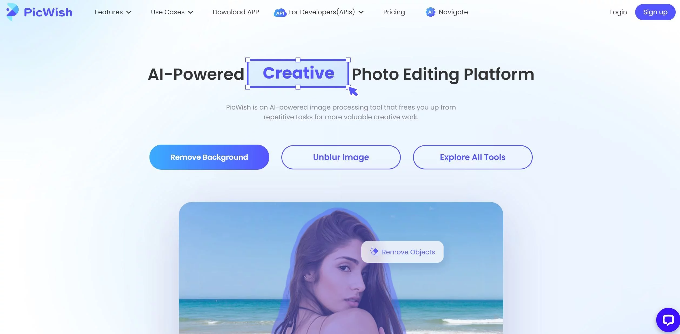Viewport: 680px width, 334px height.
Task: Click the Download APP menu item
Action: tap(236, 12)
